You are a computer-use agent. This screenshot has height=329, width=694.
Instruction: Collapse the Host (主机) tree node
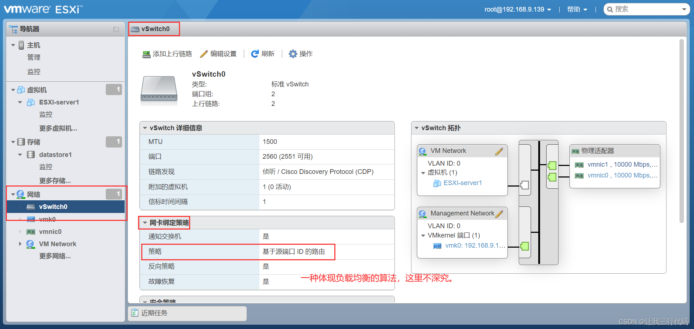click(13, 45)
